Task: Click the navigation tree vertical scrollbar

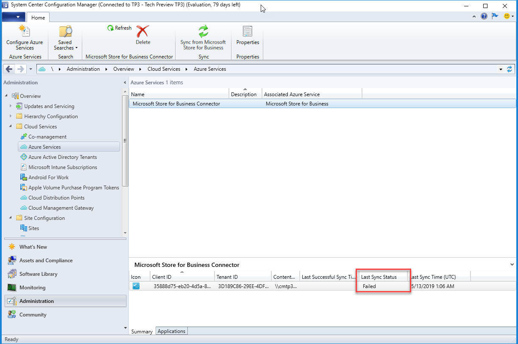Action: coord(125,141)
